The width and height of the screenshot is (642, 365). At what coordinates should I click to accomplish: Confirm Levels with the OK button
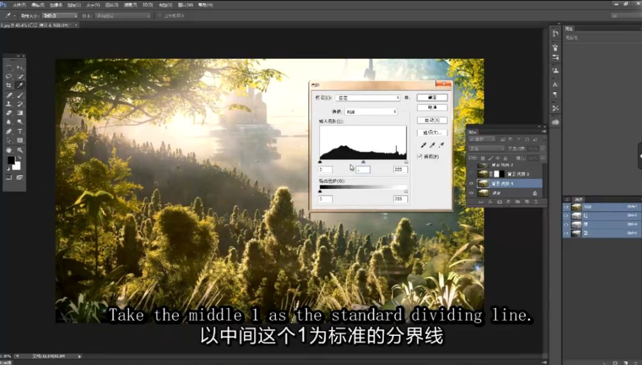432,97
